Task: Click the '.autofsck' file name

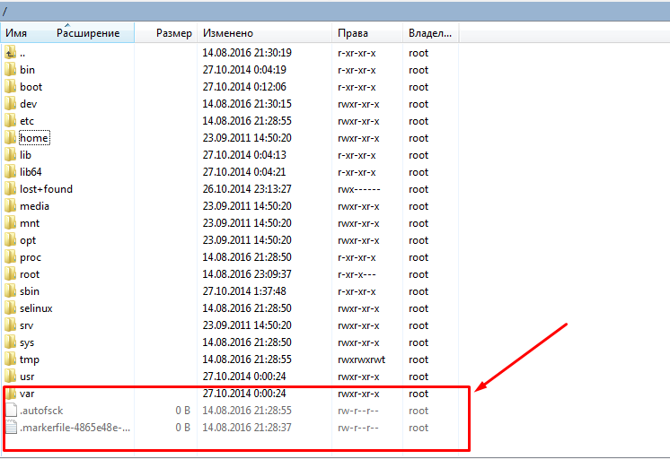Action: (41, 411)
